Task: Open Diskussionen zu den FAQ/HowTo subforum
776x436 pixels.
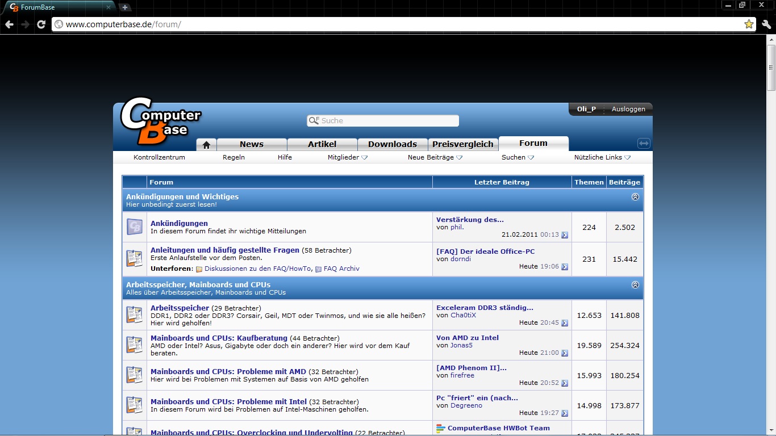Action: pyautogui.click(x=258, y=269)
